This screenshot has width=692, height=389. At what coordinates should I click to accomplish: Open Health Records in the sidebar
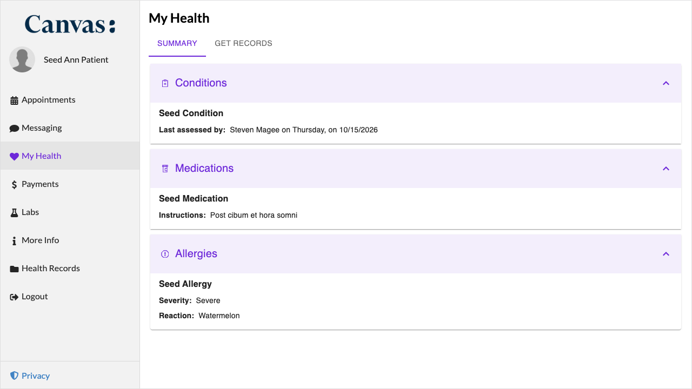click(70, 269)
